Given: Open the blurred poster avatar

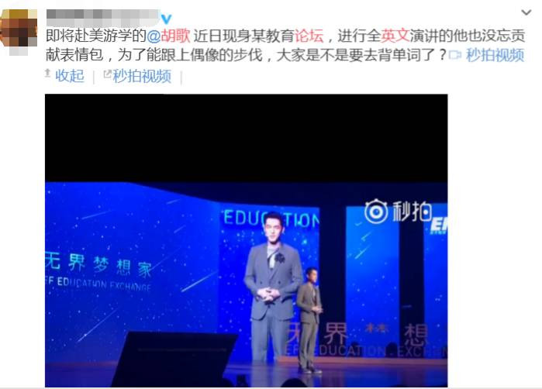Looking at the screenshot, I should pyautogui.click(x=19, y=30).
